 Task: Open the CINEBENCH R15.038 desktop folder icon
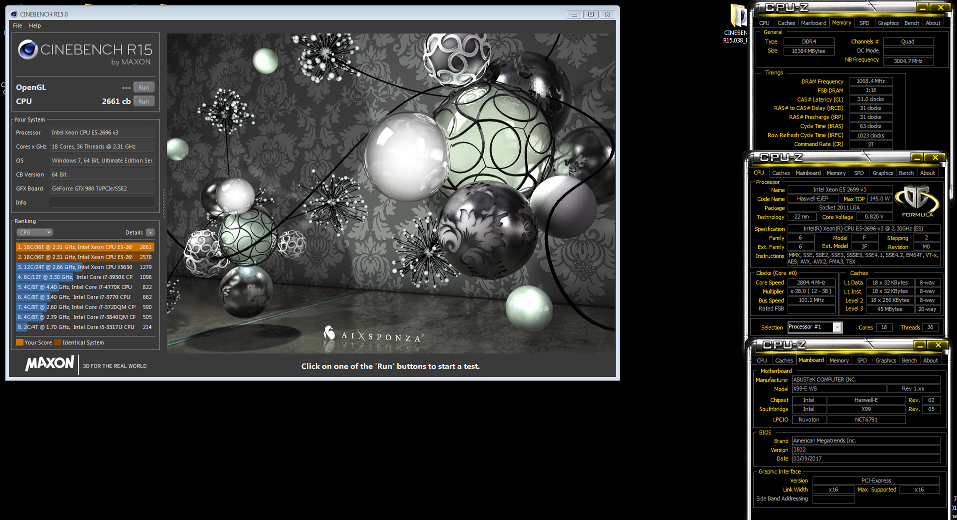pyautogui.click(x=736, y=23)
